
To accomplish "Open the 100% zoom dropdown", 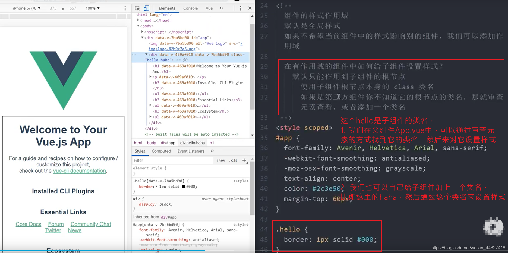I will coord(93,8).
